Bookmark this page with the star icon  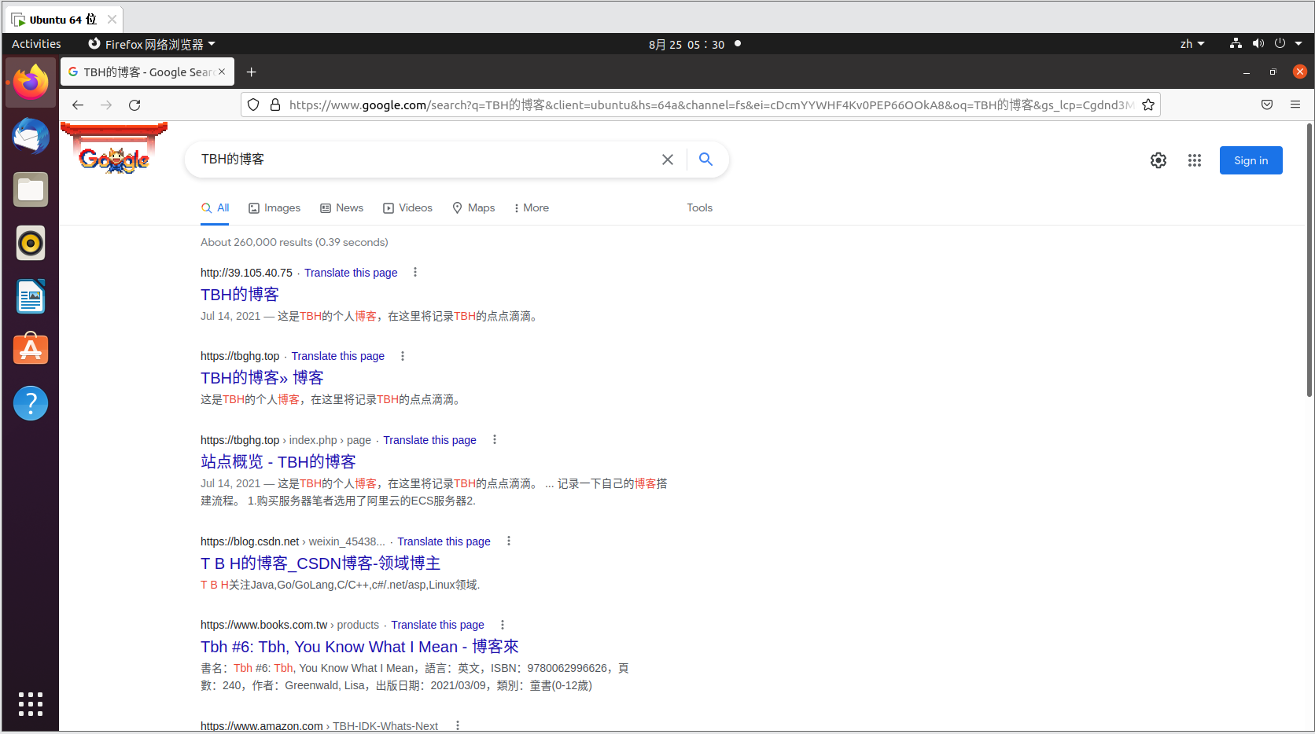click(1148, 105)
